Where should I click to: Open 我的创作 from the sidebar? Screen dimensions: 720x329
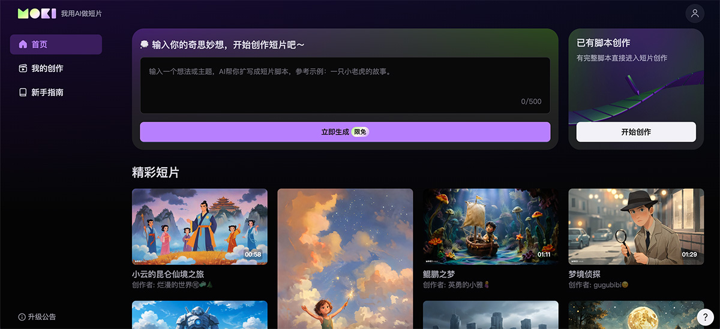[x=47, y=68]
